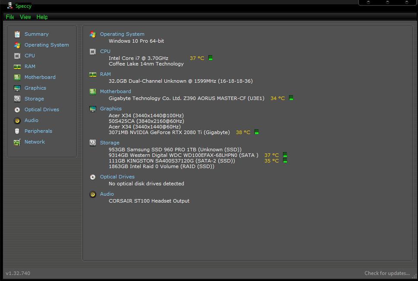
Task: Open the Motherboard section from sidebar
Action: click(x=40, y=77)
